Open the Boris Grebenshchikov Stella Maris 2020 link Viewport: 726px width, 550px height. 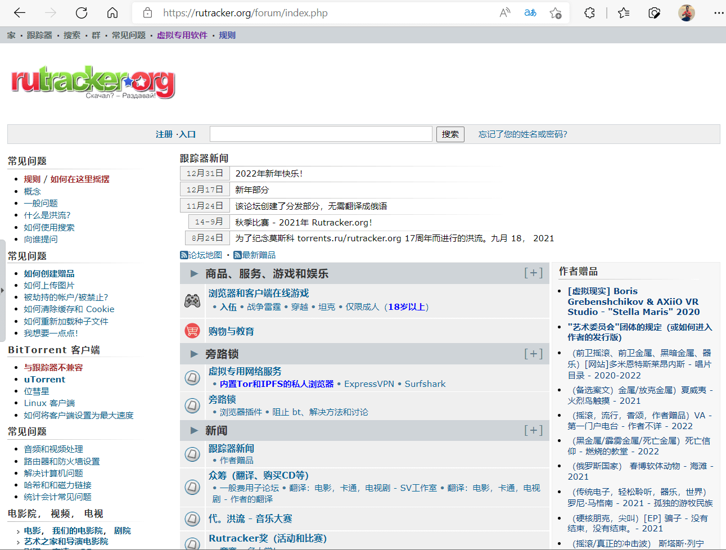click(x=634, y=301)
